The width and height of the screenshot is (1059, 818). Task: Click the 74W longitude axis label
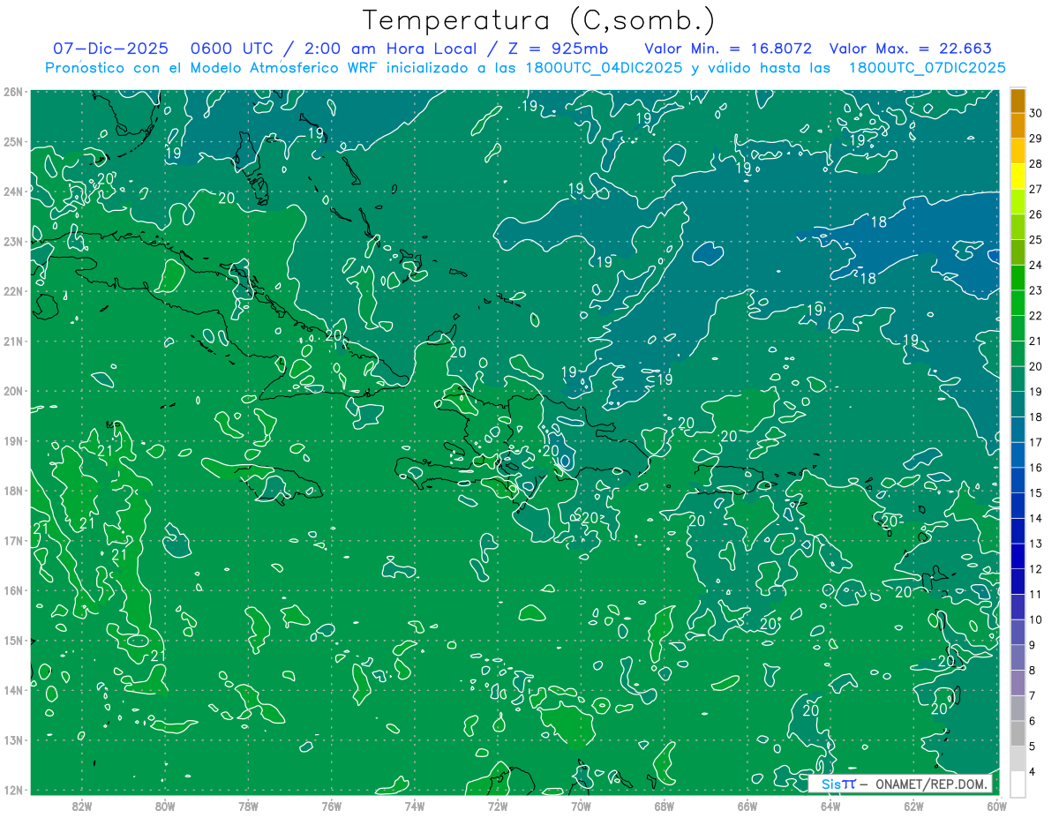[x=415, y=806]
